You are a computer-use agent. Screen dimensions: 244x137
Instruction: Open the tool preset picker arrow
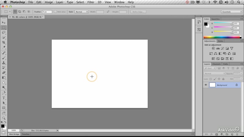pyautogui.click(x=10, y=12)
